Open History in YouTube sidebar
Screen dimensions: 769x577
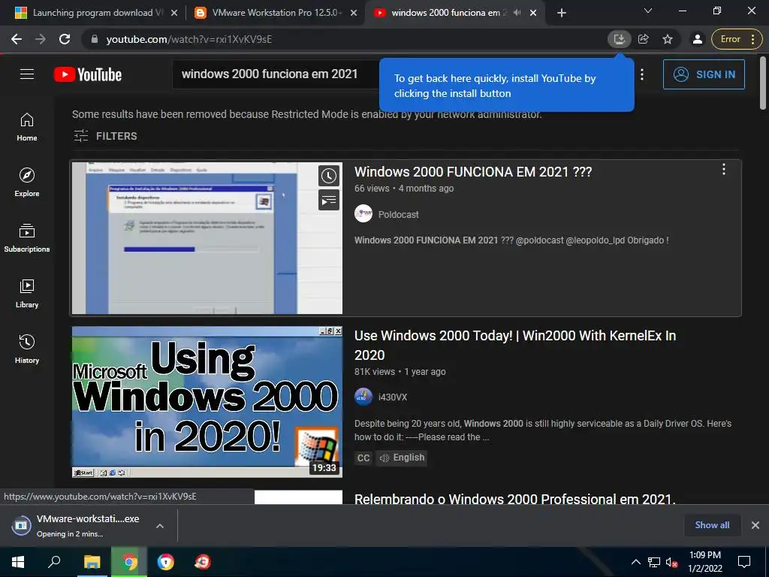(27, 349)
